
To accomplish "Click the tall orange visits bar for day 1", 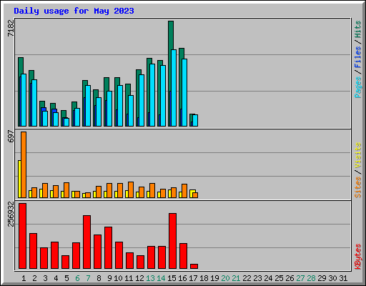I will tap(24, 164).
